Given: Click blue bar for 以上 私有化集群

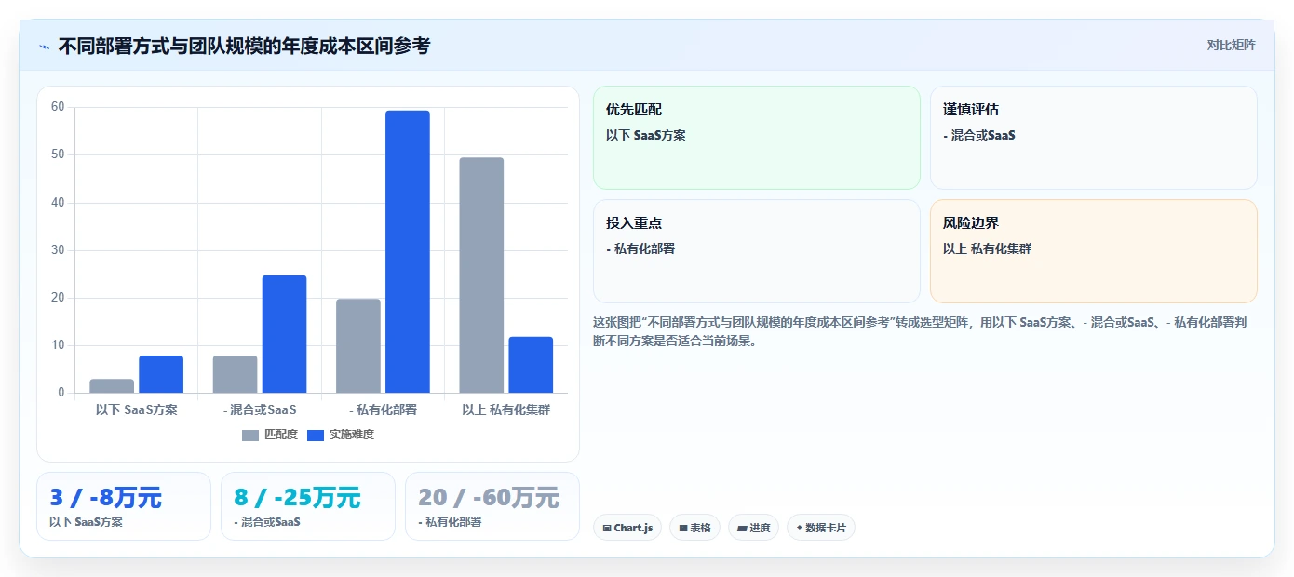Looking at the screenshot, I should [x=531, y=365].
